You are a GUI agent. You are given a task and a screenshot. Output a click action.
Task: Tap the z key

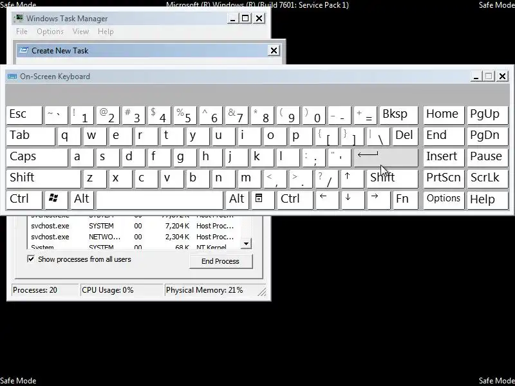click(95, 179)
